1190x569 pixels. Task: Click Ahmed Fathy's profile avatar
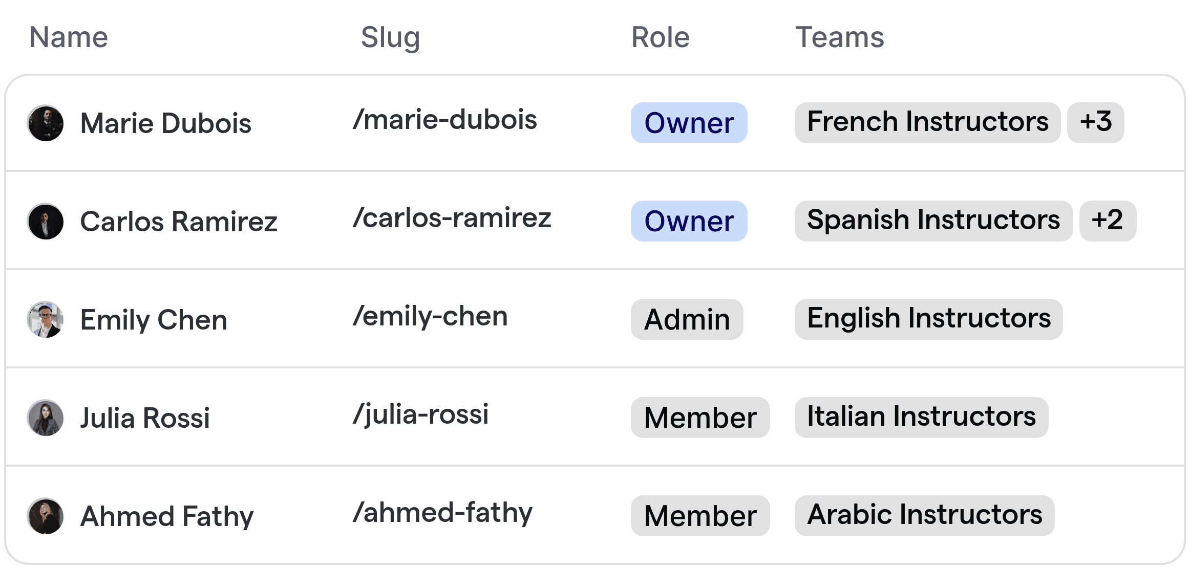[46, 516]
